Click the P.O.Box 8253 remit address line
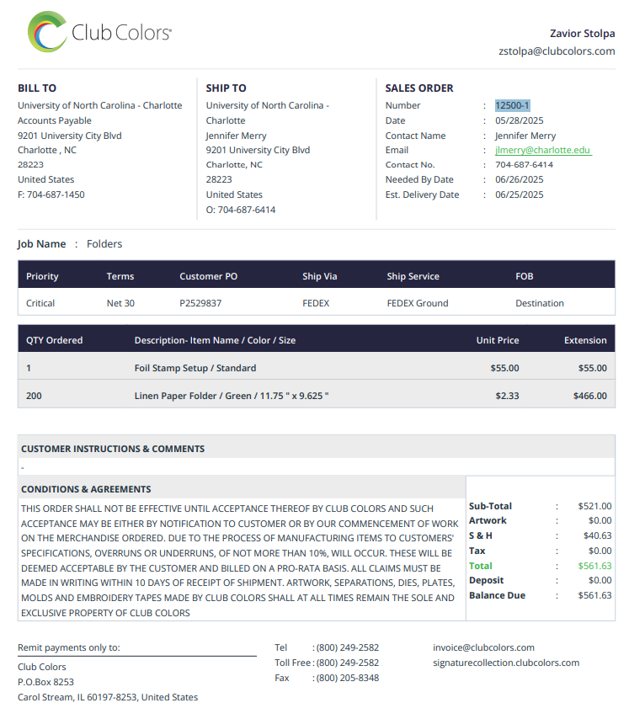 (45, 682)
